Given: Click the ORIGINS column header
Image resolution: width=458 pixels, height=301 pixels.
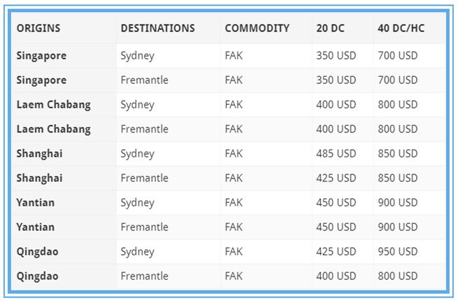Looking at the screenshot, I should (38, 29).
